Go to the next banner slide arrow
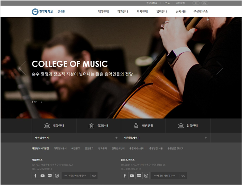Image resolution: width=242 pixels, height=185 pixels. pos(220,68)
